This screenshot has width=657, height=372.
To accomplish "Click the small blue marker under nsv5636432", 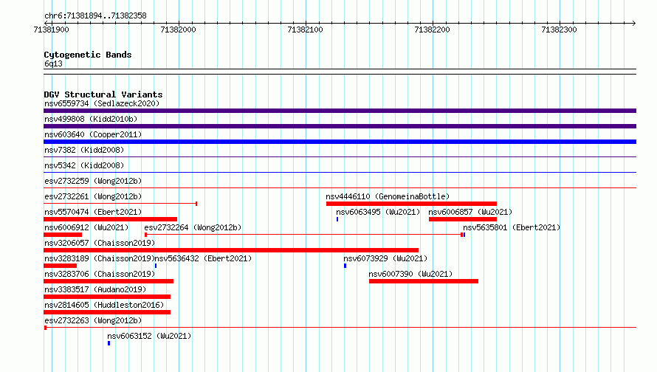I will tap(156, 266).
